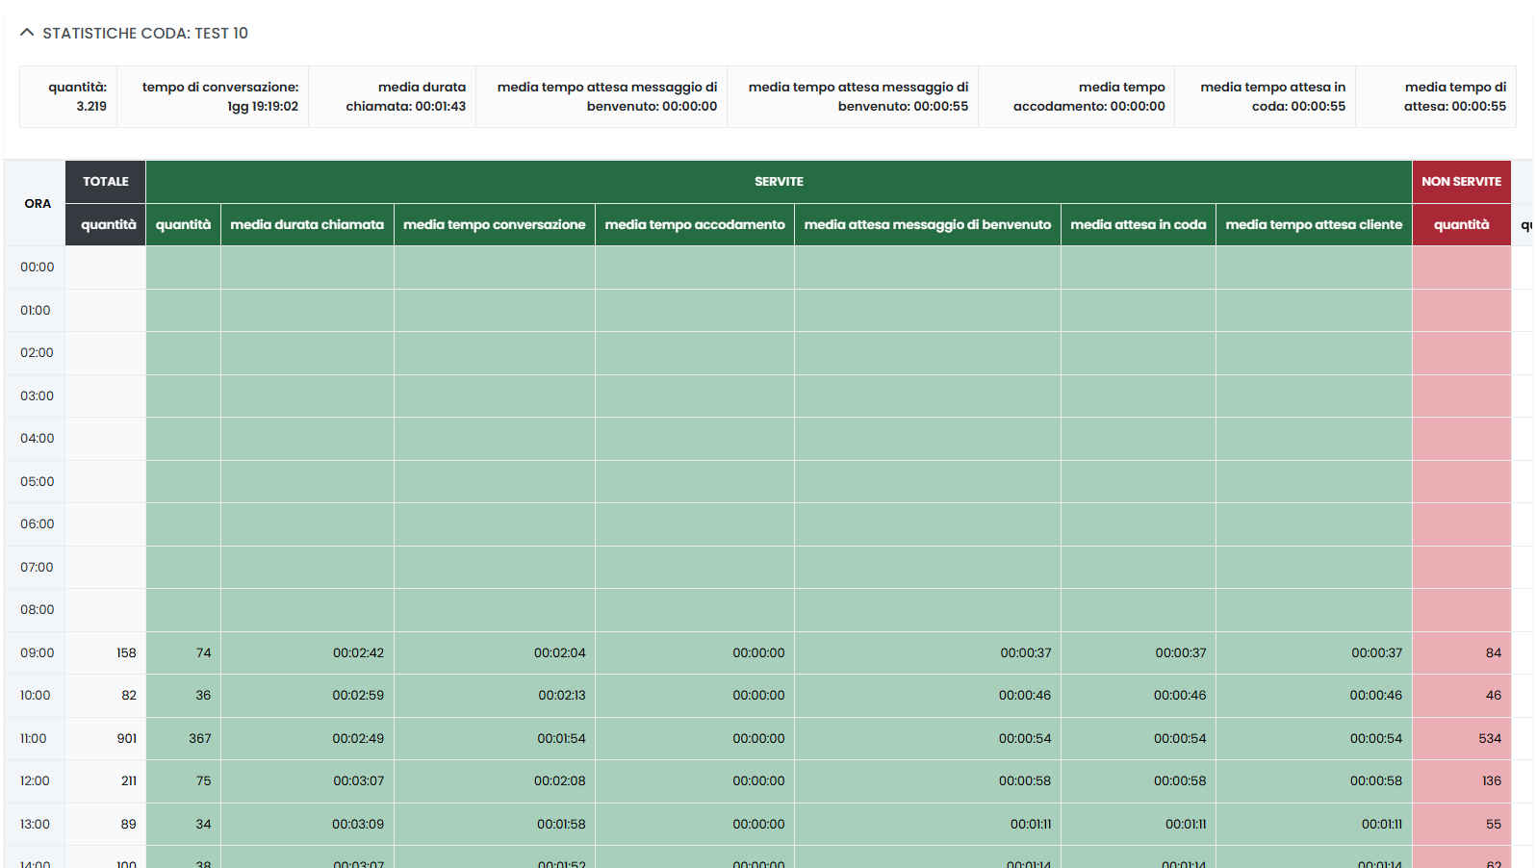Click the 534 non servite cell
Viewport: 1536px width, 868px height.
pos(1489,738)
